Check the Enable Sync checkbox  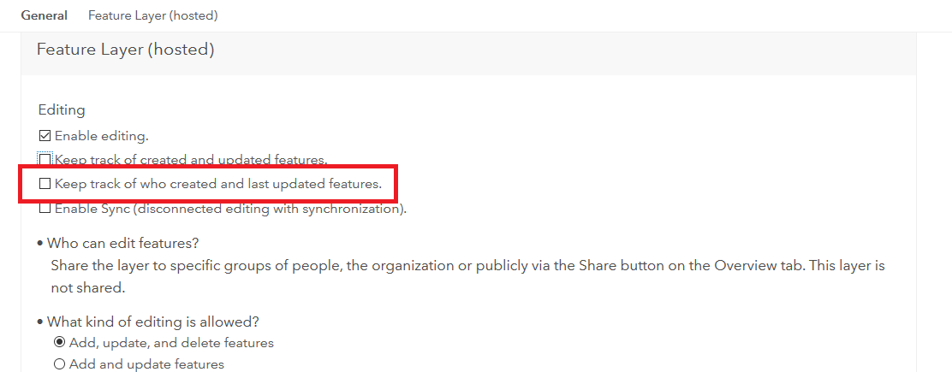click(45, 209)
